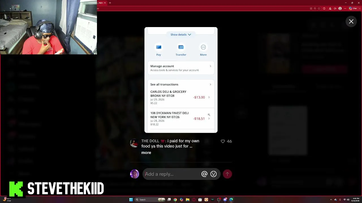Insert a mention with the @ icon
362x203 pixels.
point(204,174)
